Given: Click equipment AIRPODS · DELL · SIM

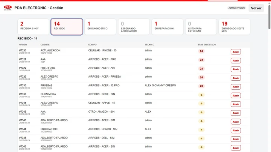Looking at the screenshot, I should 102,138.
